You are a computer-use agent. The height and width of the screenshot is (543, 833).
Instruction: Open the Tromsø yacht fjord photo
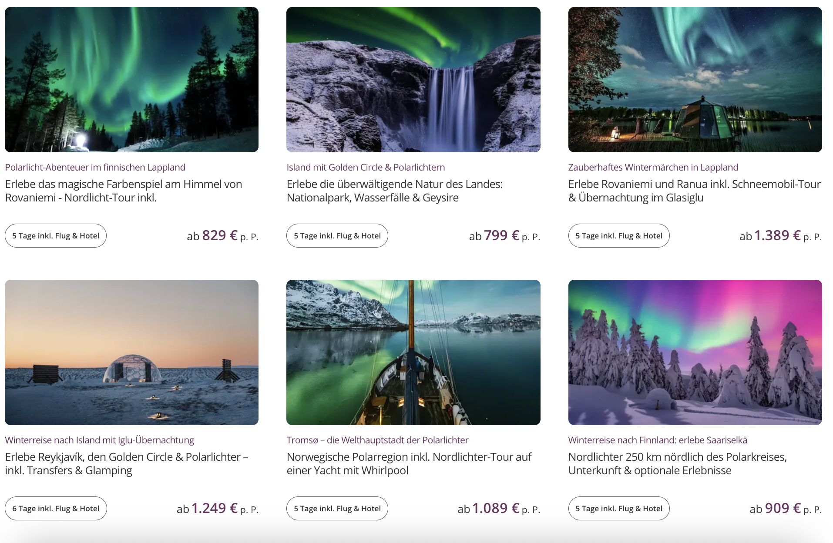(x=413, y=352)
